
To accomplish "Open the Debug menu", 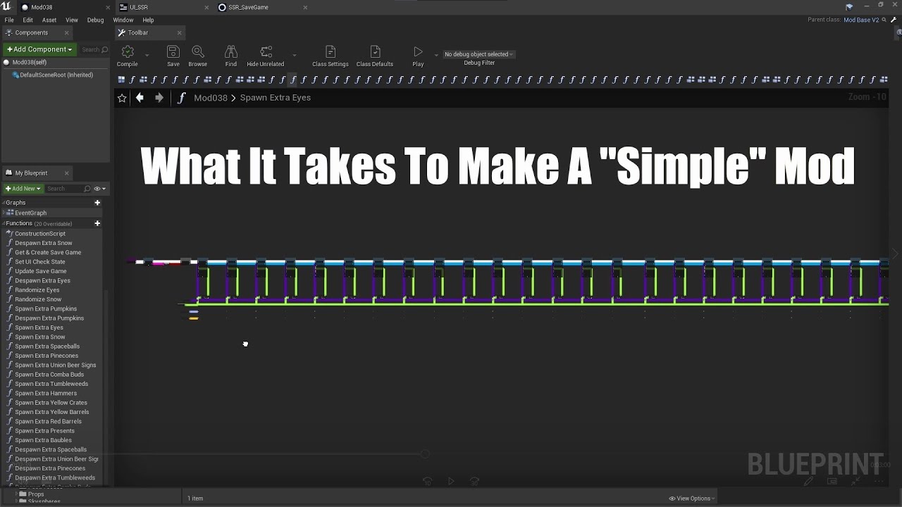I will pyautogui.click(x=95, y=20).
